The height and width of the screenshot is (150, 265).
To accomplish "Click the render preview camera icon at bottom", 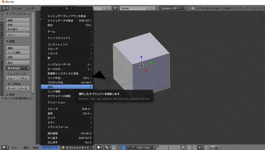I will click(212, 147).
